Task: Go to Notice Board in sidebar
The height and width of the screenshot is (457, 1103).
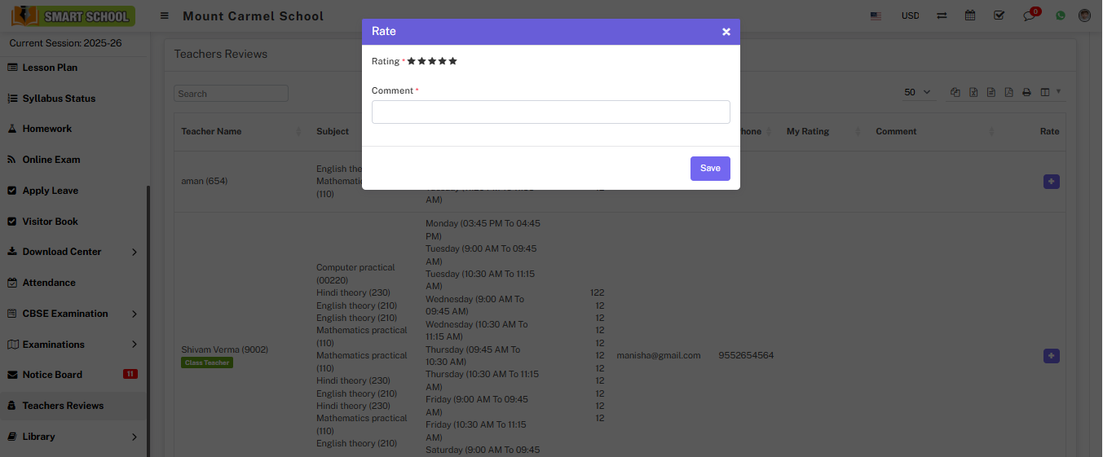Action: pyautogui.click(x=52, y=375)
